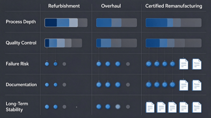Click dark gray dot in Overhaul Long-Term Stability
211x118 pixels.
click(x=128, y=107)
